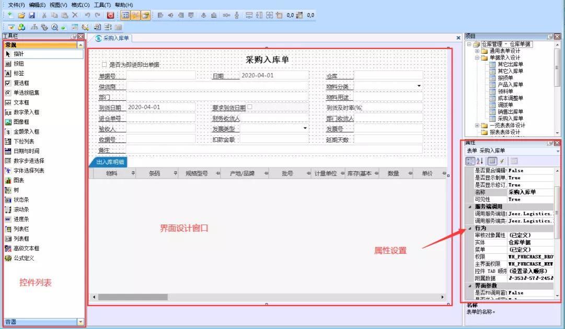Click the Undo arrow icon
This screenshot has width=565, height=329.
87,15
